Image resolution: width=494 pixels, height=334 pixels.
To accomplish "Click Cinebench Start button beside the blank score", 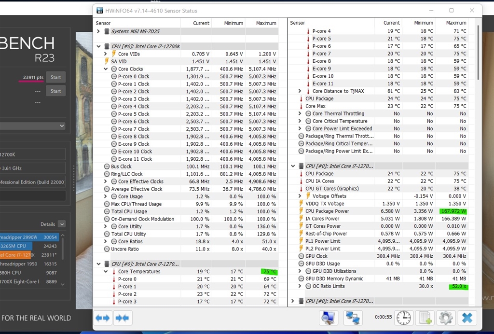I will (56, 91).
